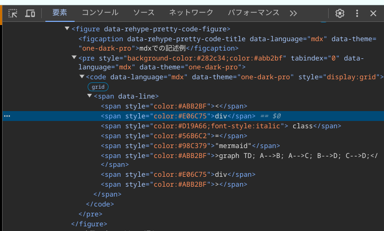
Task: Activate the inspect element picker icon
Action: pyautogui.click(x=14, y=13)
